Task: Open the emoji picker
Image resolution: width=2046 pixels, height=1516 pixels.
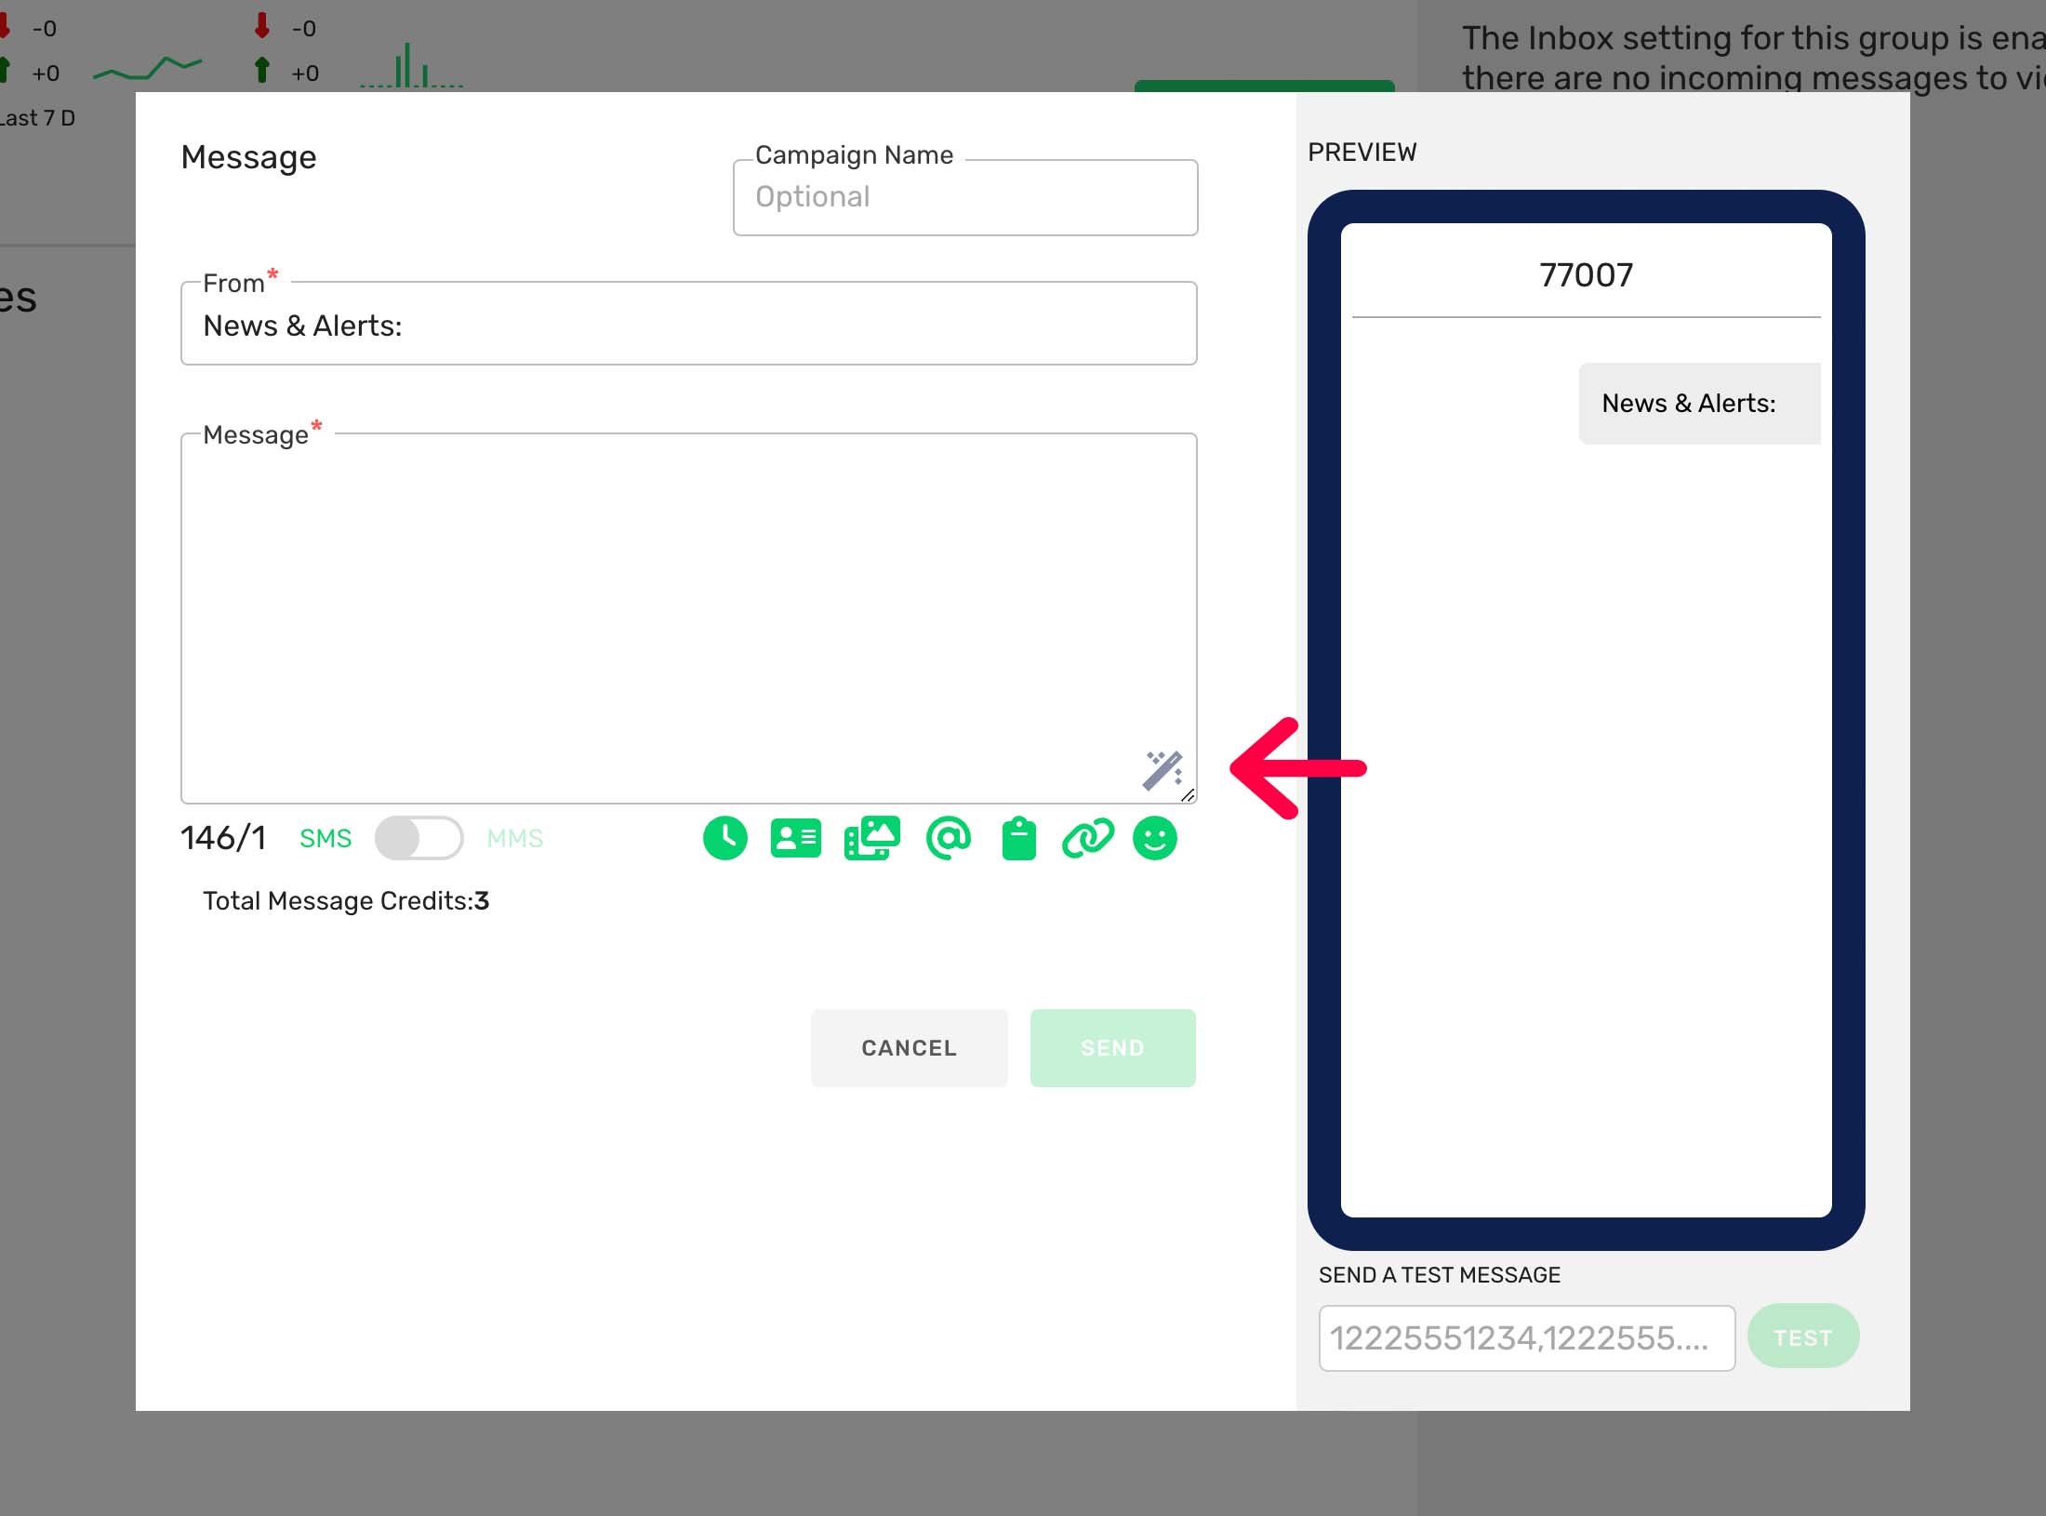Action: tap(1155, 838)
